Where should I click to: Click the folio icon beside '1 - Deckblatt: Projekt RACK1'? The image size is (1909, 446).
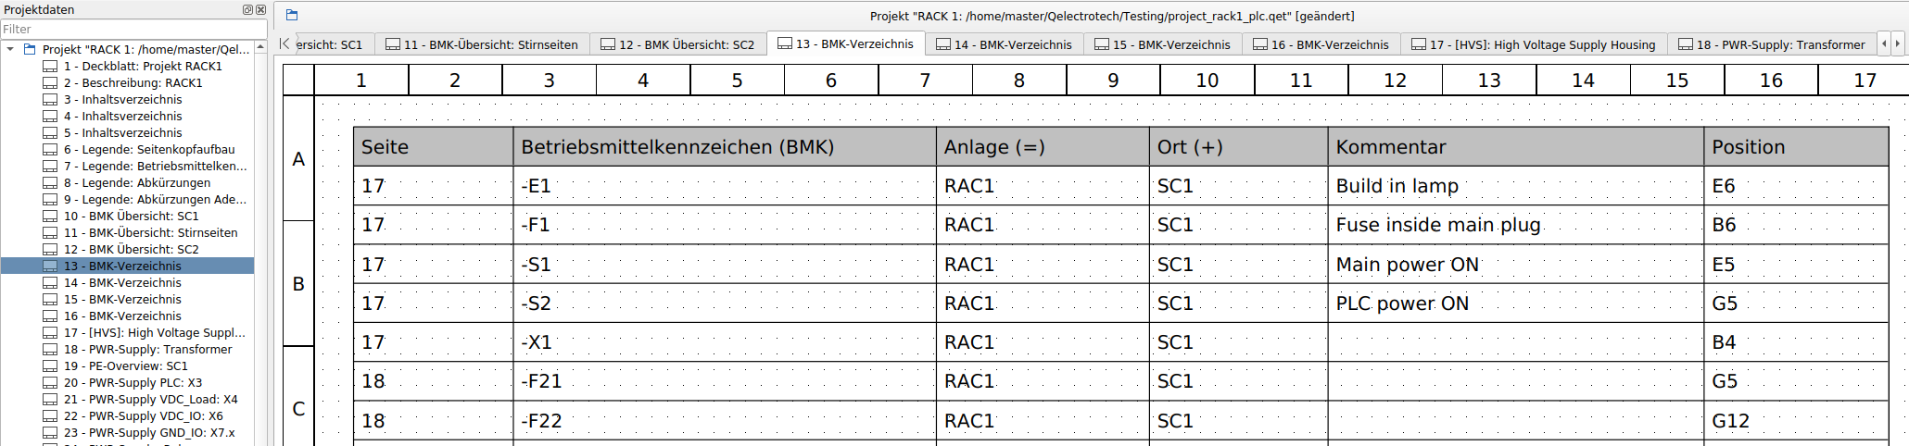click(50, 67)
